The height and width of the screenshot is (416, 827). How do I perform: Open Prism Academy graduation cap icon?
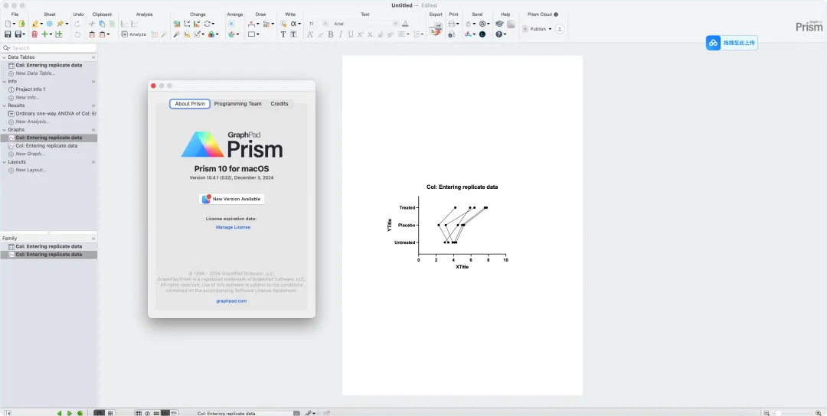point(499,24)
